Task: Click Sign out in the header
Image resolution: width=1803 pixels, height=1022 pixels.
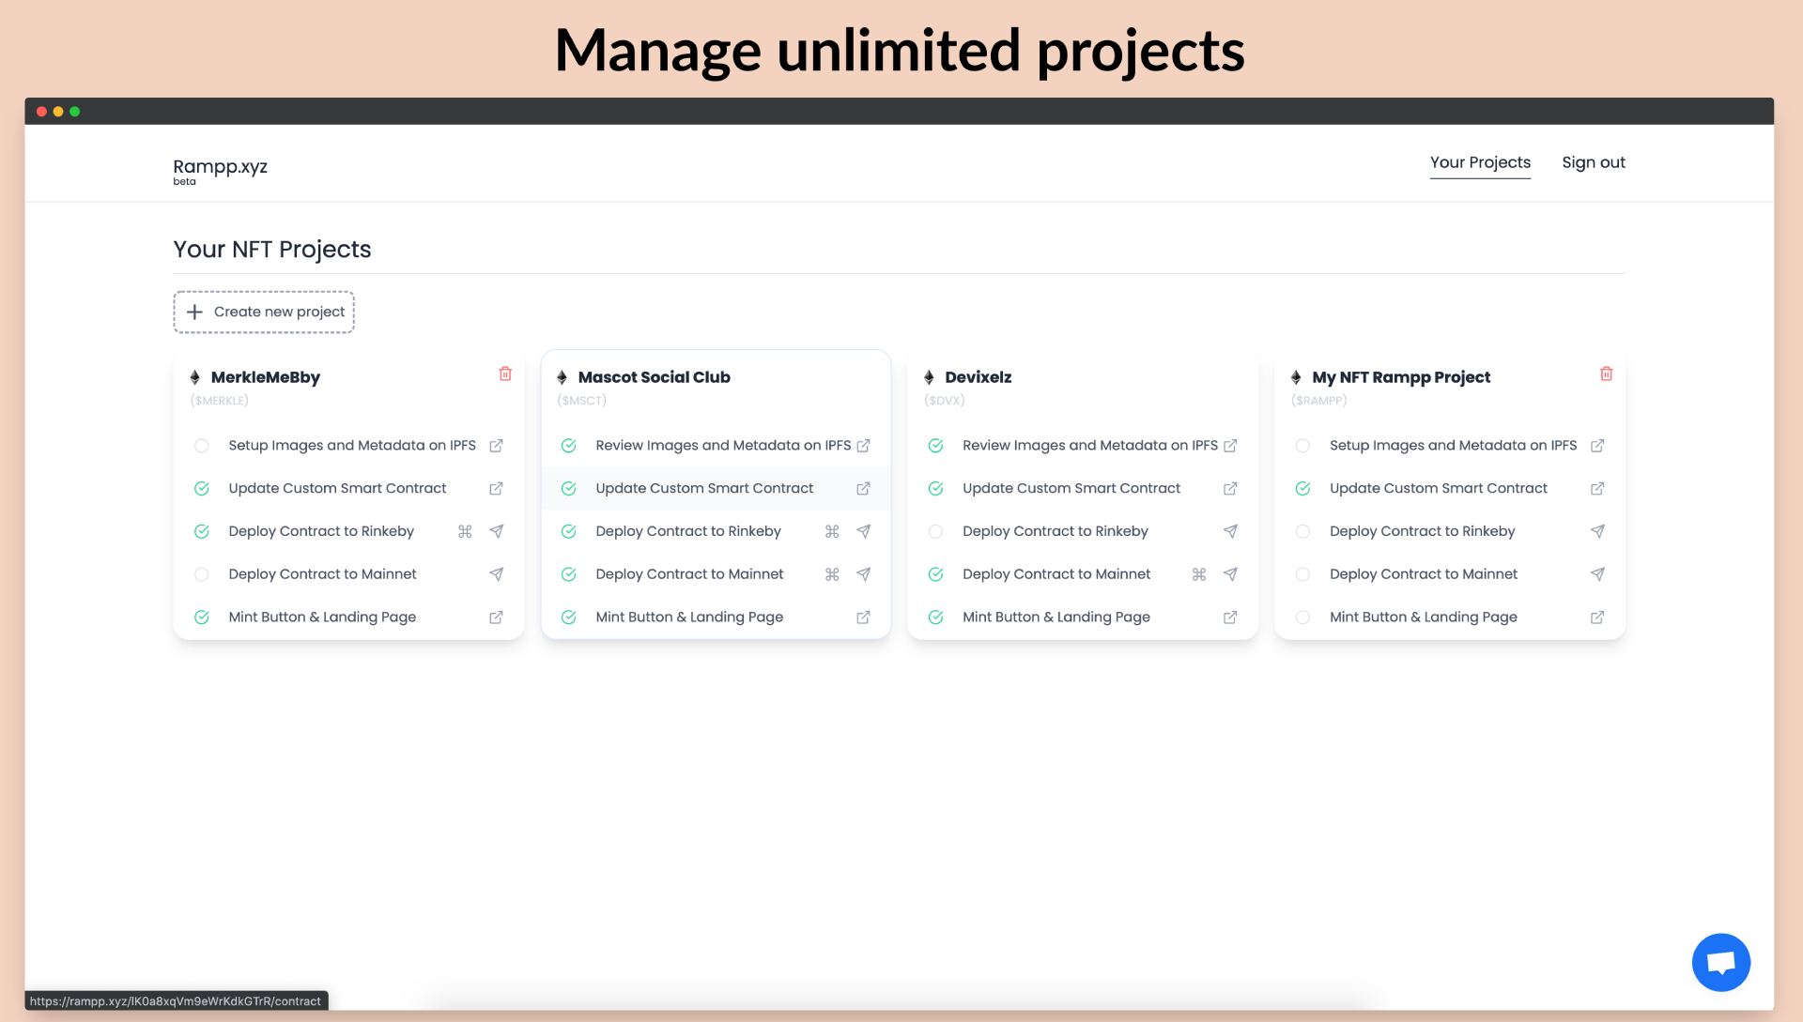Action: click(x=1593, y=162)
